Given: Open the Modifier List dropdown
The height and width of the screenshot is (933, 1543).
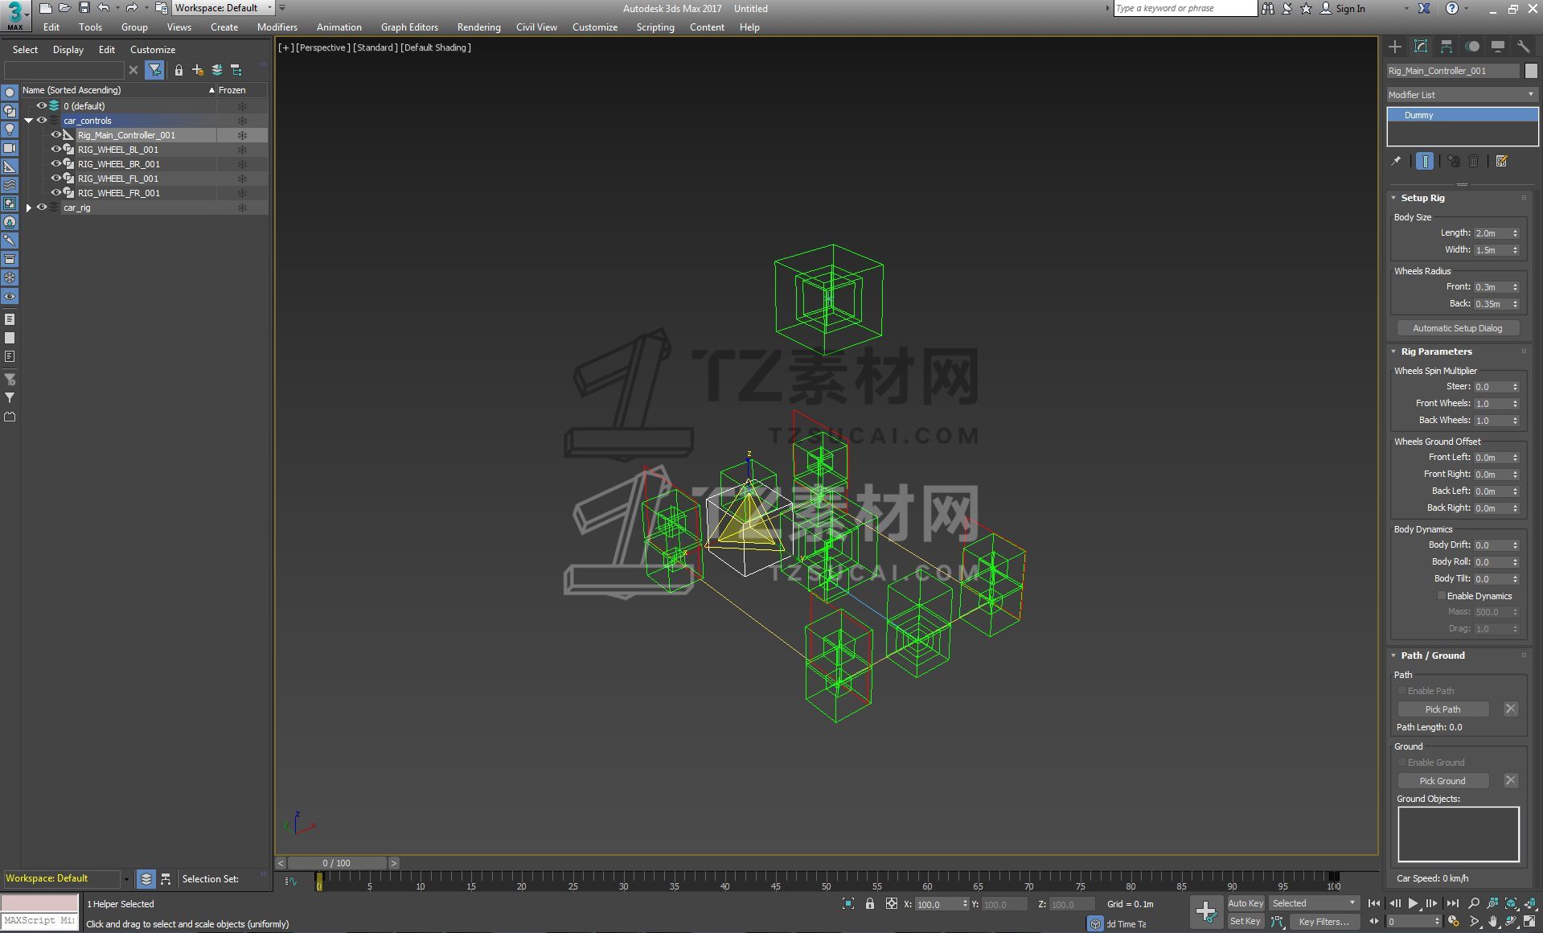Looking at the screenshot, I should pyautogui.click(x=1461, y=95).
